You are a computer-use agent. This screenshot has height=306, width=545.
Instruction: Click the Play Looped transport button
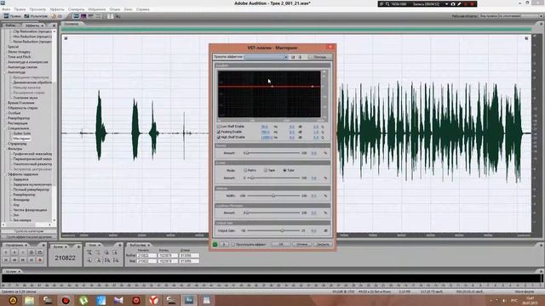40,252
